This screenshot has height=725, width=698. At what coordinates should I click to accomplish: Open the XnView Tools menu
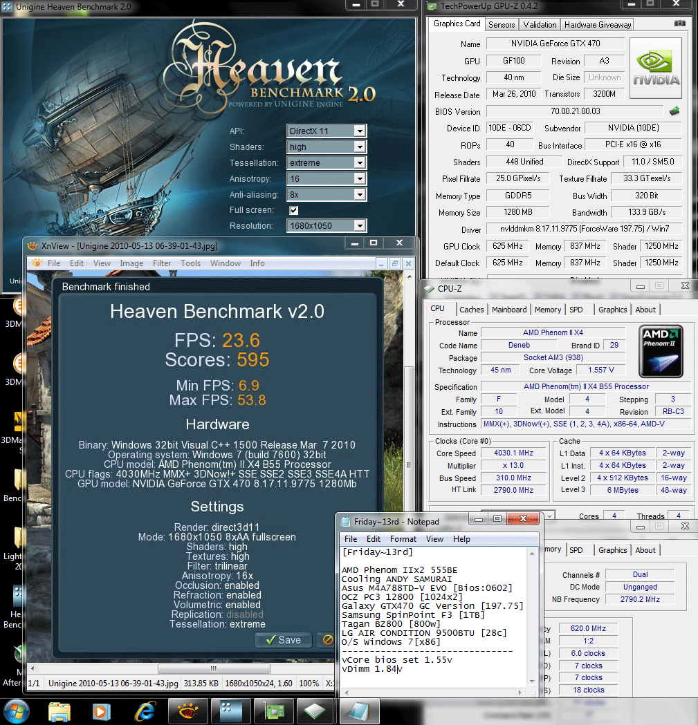(x=190, y=263)
